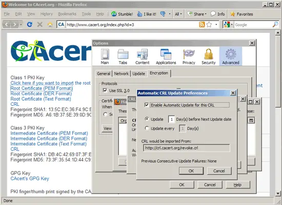Click the Google search box

point(253,25)
